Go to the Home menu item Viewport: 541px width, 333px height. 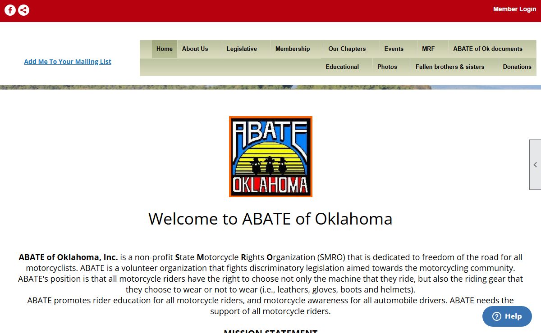click(x=165, y=49)
